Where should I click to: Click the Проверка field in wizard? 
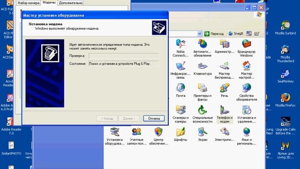coord(124,56)
